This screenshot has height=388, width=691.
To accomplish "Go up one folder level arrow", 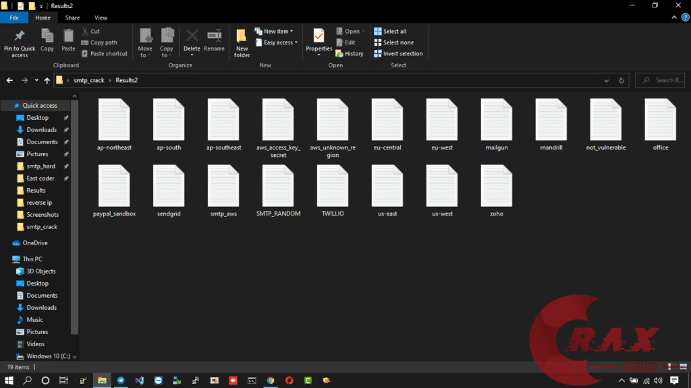I will pos(47,80).
